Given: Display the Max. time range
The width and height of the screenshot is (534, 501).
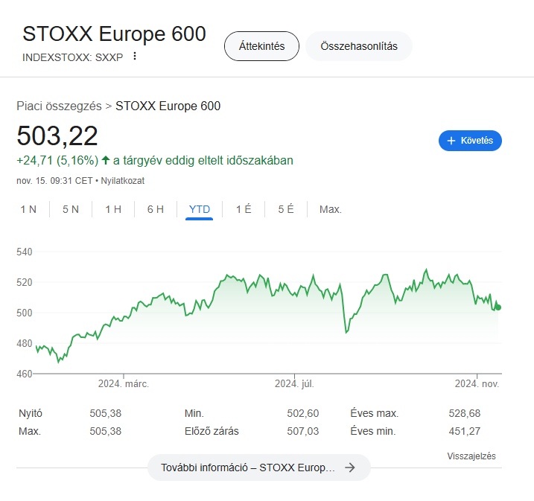Looking at the screenshot, I should (x=331, y=209).
